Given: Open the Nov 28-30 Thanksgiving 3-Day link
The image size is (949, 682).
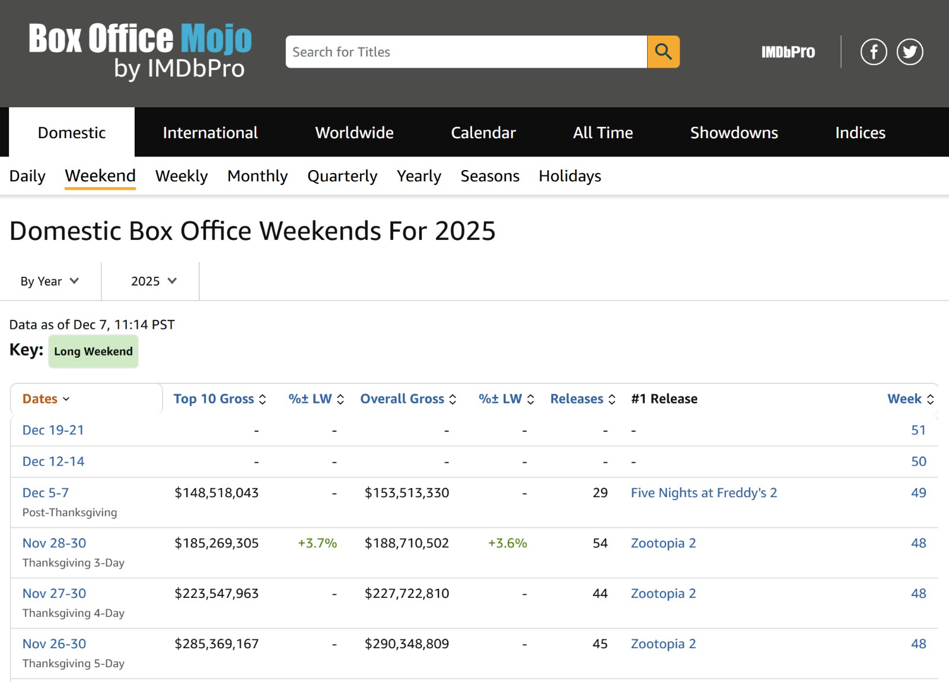Looking at the screenshot, I should pyautogui.click(x=54, y=543).
